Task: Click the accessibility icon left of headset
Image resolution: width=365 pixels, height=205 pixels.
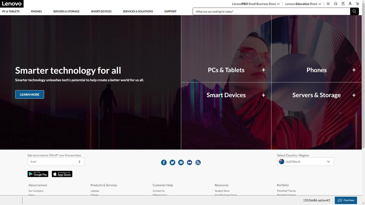Action: (x=328, y=4)
